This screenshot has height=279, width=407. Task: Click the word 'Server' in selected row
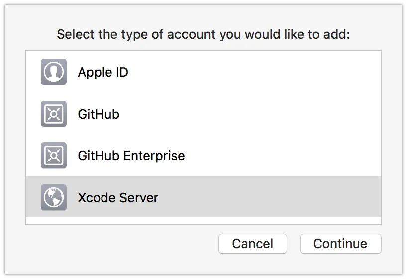click(140, 197)
